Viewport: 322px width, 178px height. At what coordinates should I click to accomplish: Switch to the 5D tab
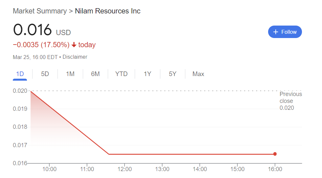pos(45,74)
